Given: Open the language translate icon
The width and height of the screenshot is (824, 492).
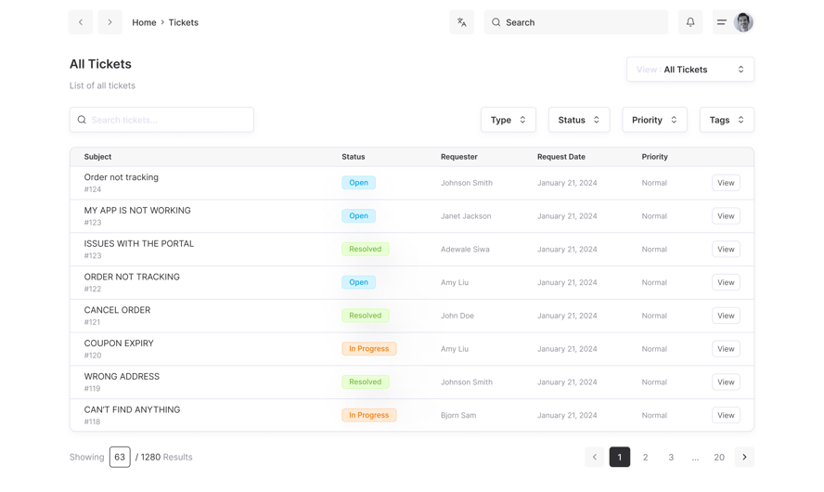Looking at the screenshot, I should pos(461,22).
